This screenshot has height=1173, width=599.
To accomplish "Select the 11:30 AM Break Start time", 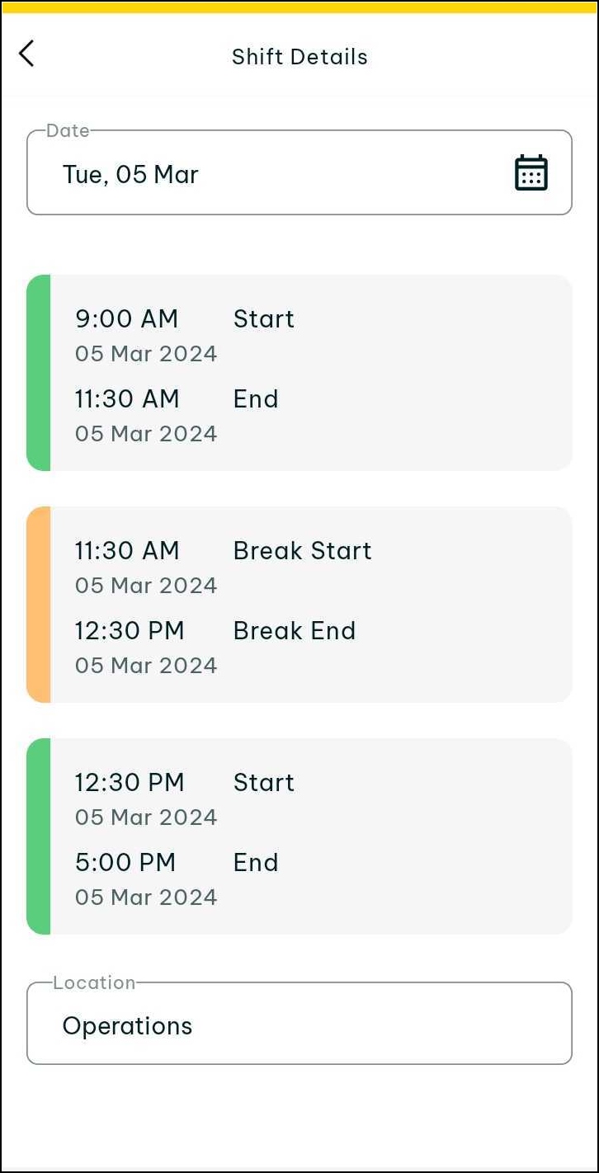I will click(x=127, y=551).
